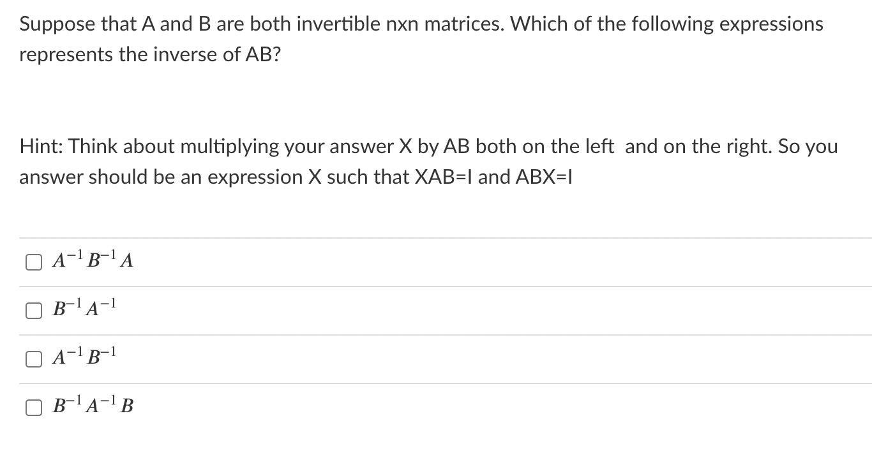Click the fourth answer row
The image size is (872, 453).
[255, 406]
